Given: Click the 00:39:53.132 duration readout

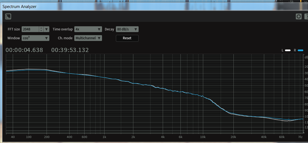Looking at the screenshot, I should click(70, 50).
